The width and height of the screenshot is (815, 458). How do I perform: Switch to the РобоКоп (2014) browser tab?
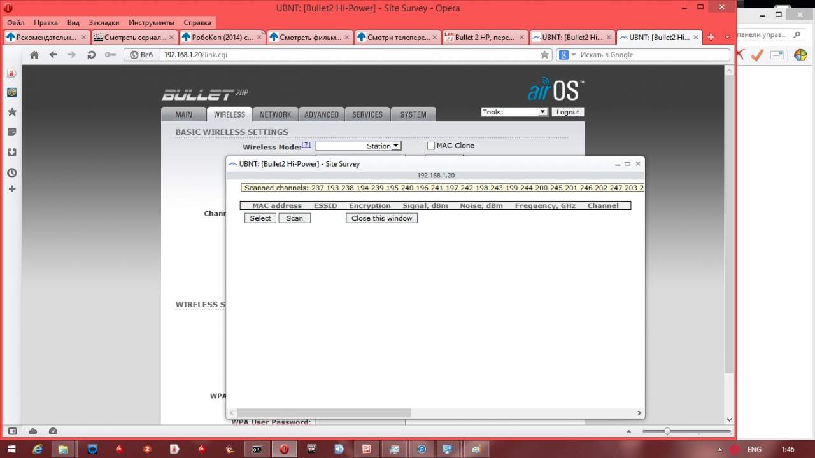tap(222, 37)
